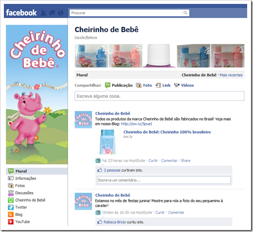Image resolution: width=253 pixels, height=232 pixels.
Task: Select the YouTube sidebar icon
Action: pyautogui.click(x=11, y=222)
